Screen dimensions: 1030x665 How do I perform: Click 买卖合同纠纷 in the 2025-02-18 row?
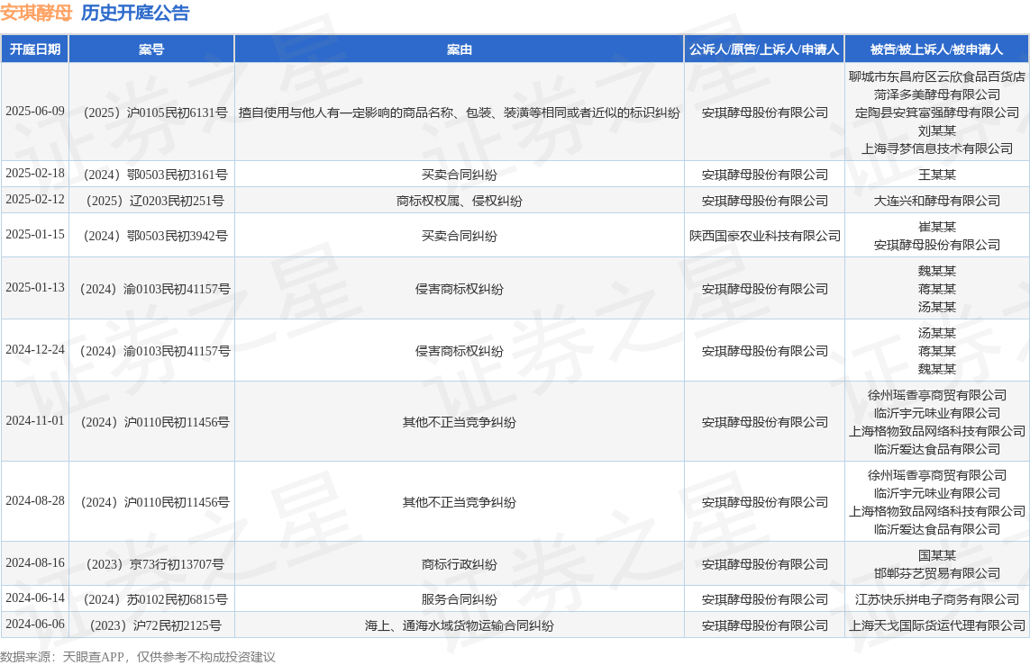point(460,175)
